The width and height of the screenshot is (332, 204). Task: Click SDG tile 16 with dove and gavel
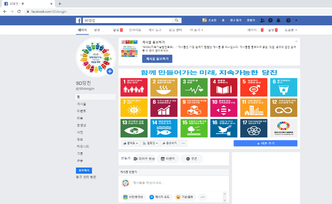pyautogui.click(x=224, y=128)
